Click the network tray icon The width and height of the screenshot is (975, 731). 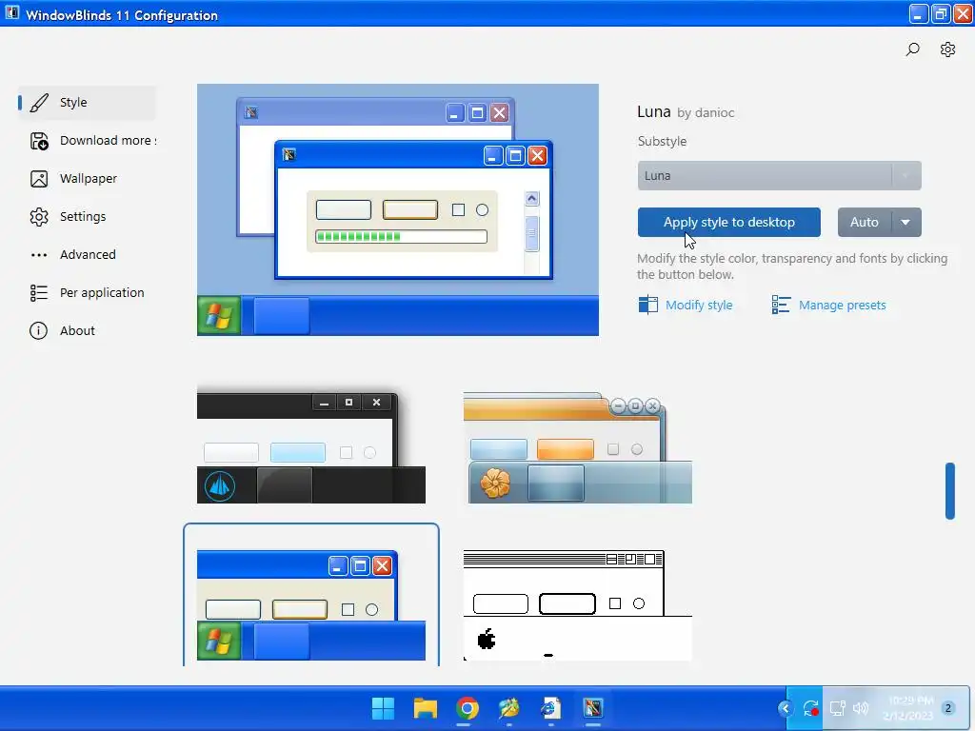[x=837, y=708]
